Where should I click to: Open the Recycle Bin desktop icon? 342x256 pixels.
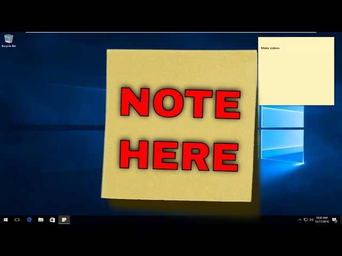coord(9,41)
